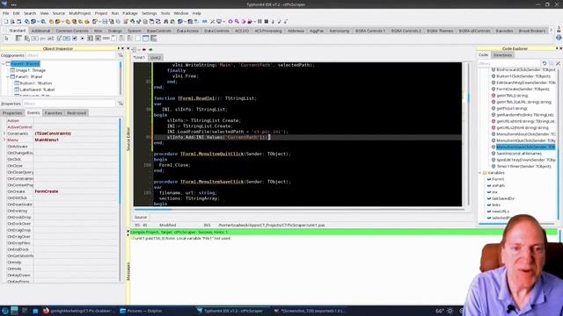Switch to the Barcodes palette tab
The image size is (563, 316).
[x=504, y=31]
